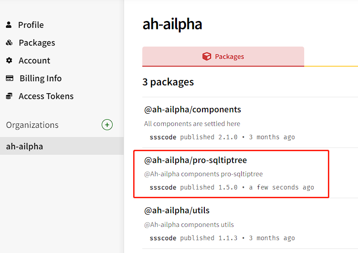Screen dimensions: 358x253
Task: Click ssscode publisher under utils package
Action: coord(163,238)
